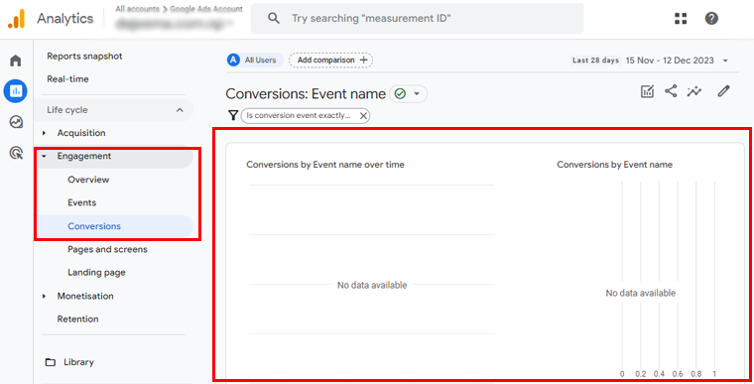Select Pages and screens report

[x=107, y=249]
